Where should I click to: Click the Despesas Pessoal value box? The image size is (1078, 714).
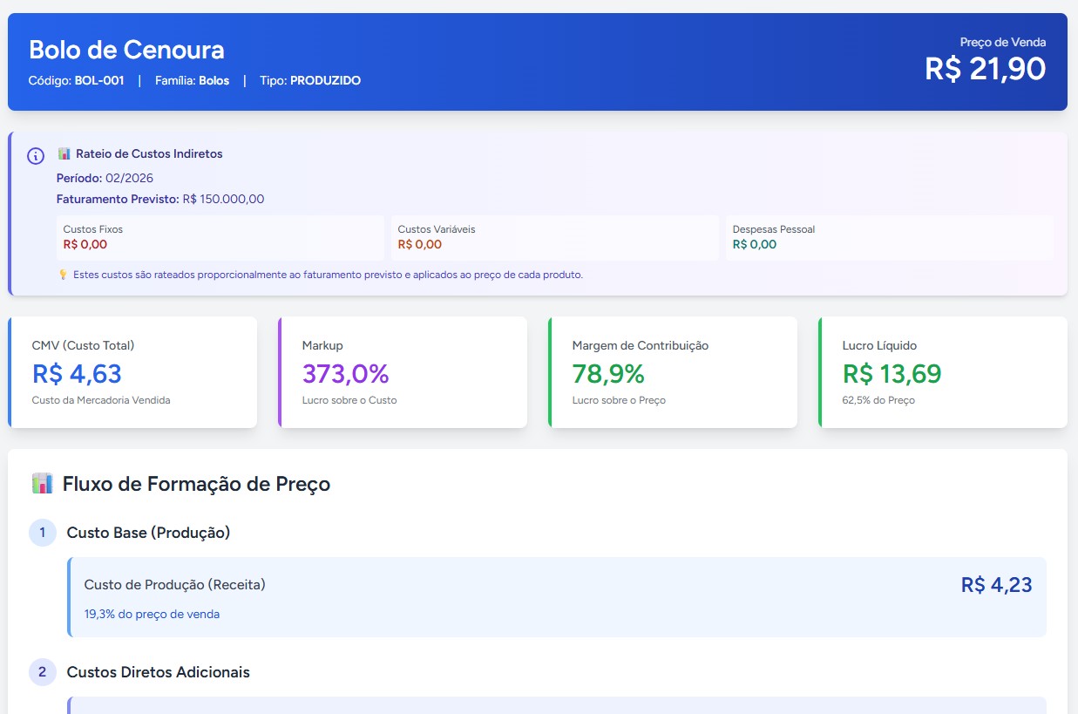(x=889, y=237)
